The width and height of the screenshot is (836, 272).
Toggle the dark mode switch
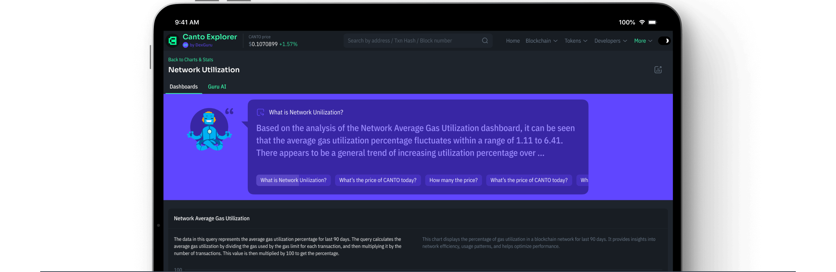tap(664, 41)
